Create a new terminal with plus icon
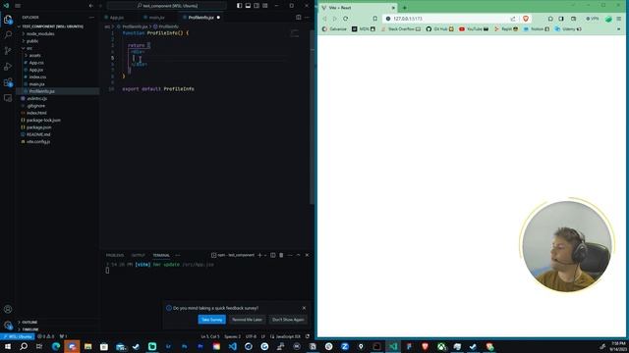 pos(259,255)
